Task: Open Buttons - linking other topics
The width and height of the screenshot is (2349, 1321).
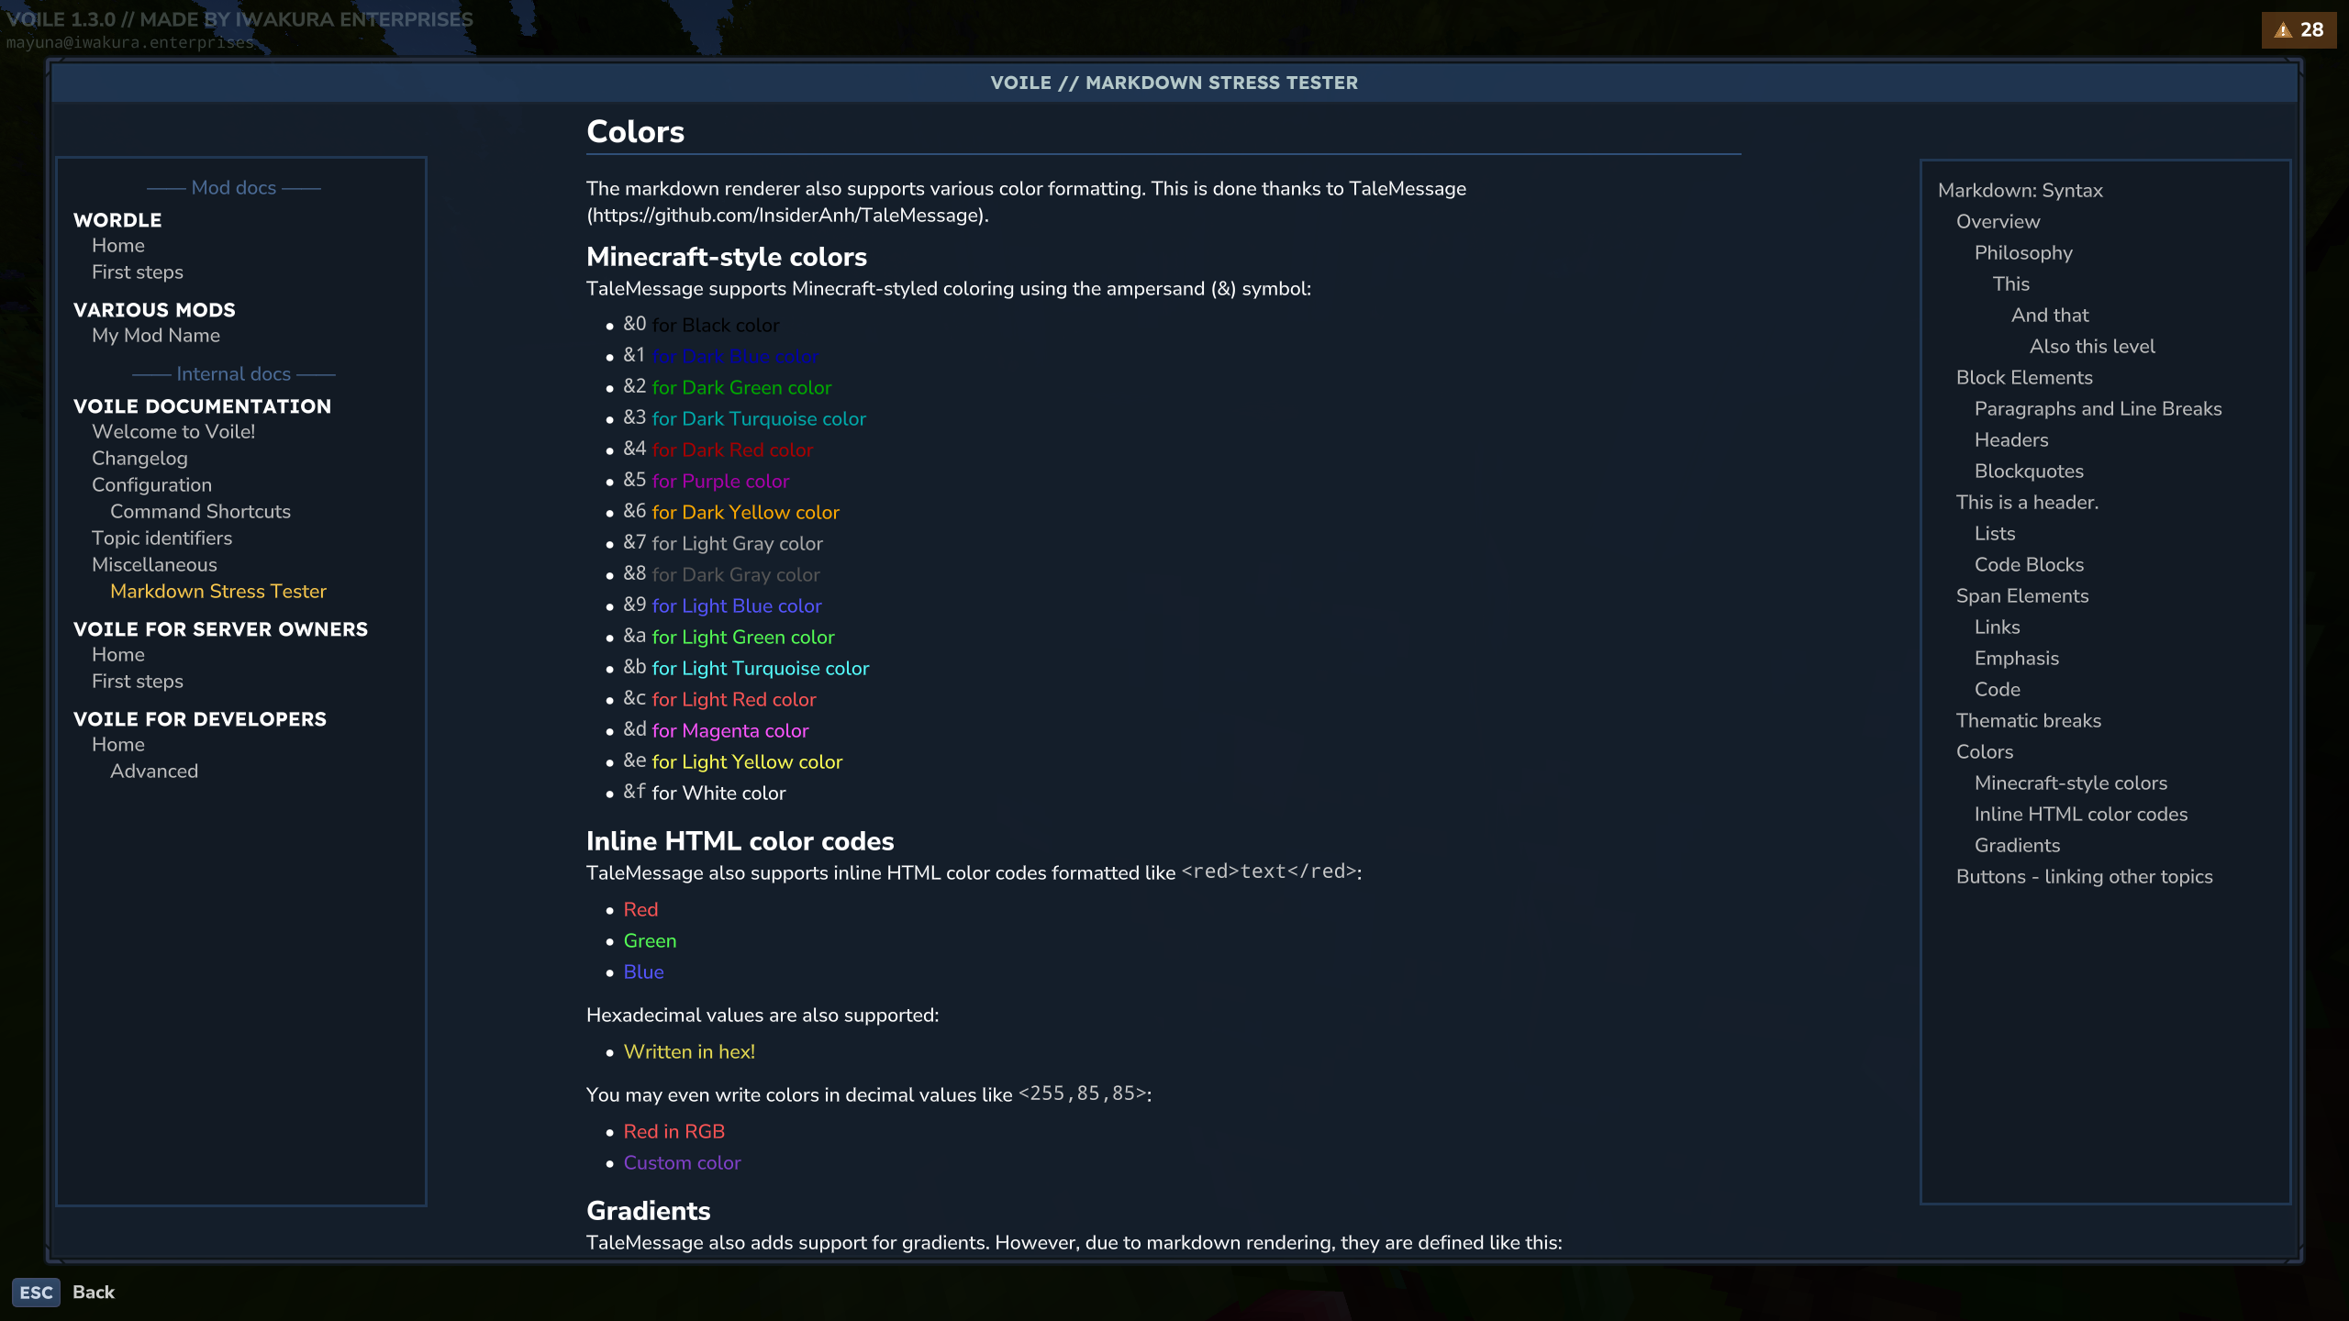Action: coord(2084,876)
